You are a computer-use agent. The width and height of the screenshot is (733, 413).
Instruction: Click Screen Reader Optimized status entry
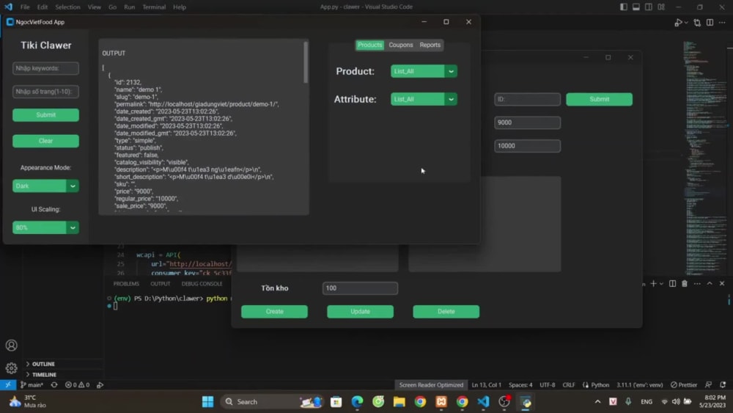[431, 384]
